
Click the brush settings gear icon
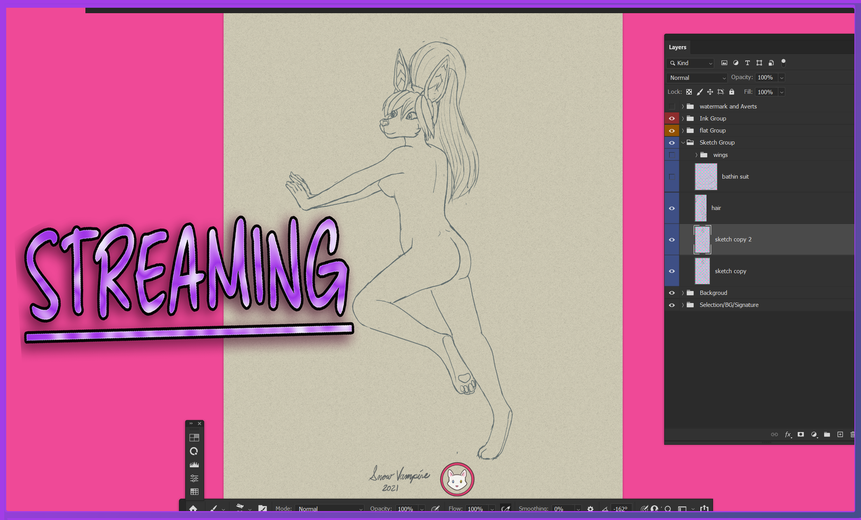590,509
